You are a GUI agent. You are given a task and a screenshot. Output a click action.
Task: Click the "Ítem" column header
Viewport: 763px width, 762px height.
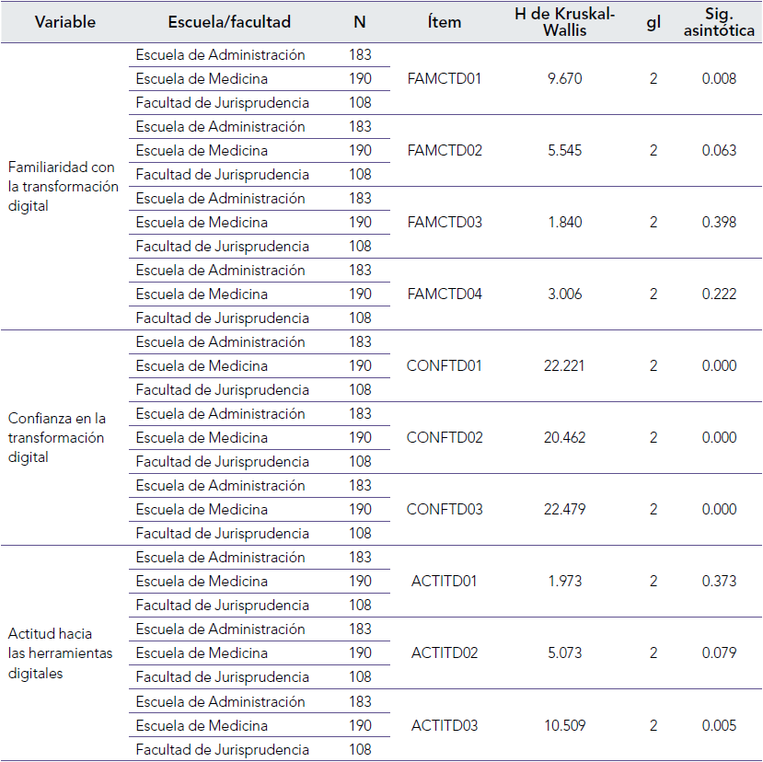pos(444,22)
